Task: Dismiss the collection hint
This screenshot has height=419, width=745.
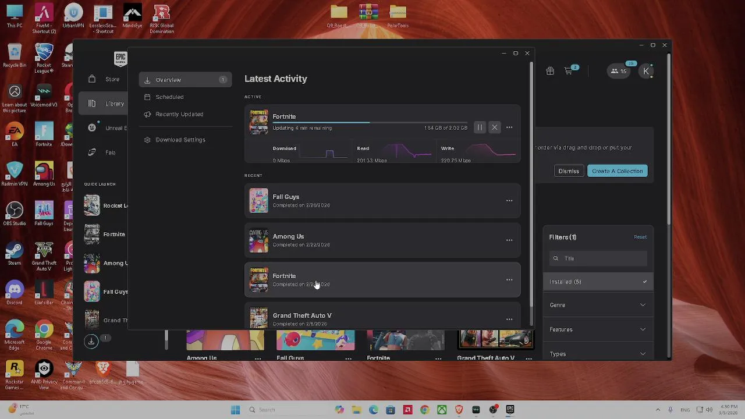Action: [x=569, y=171]
